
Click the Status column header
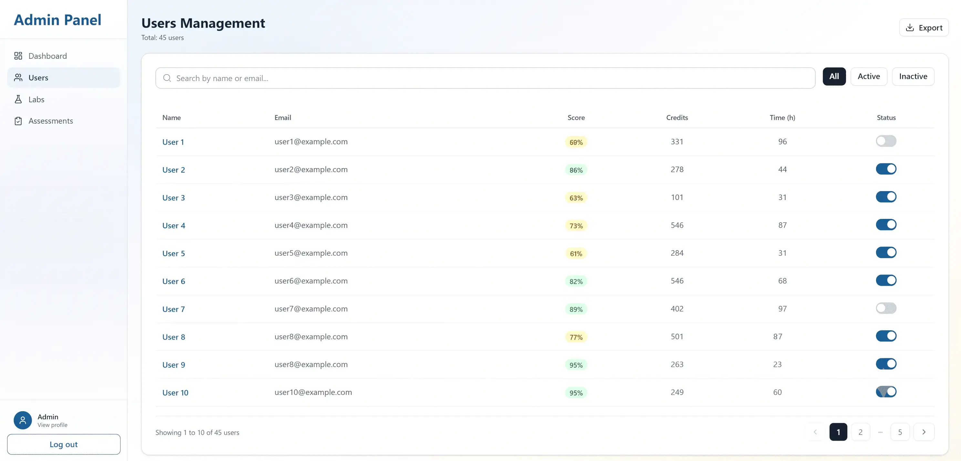pos(886,118)
